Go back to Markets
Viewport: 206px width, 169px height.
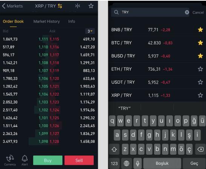click(x=12, y=6)
